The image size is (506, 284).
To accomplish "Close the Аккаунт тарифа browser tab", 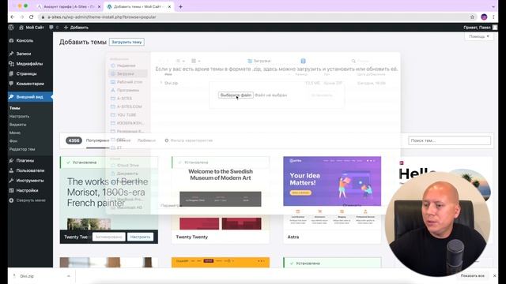I will 99,7.
